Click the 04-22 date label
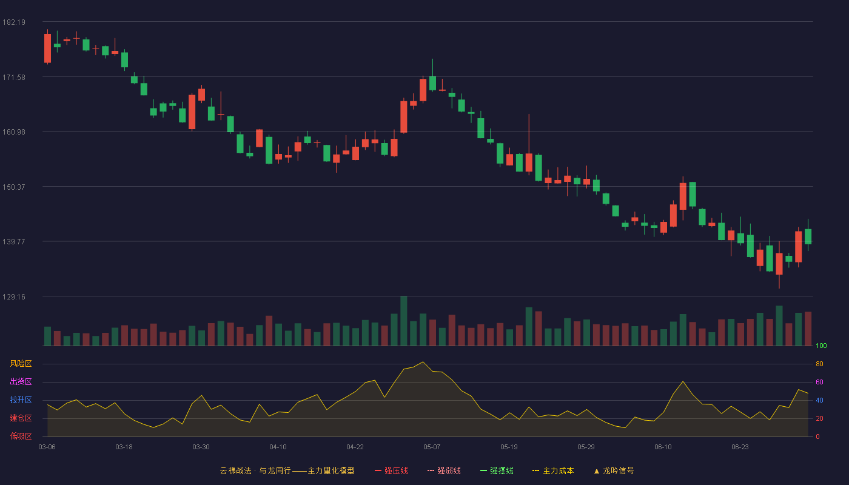Viewport: 849px width, 485px height. [x=355, y=447]
